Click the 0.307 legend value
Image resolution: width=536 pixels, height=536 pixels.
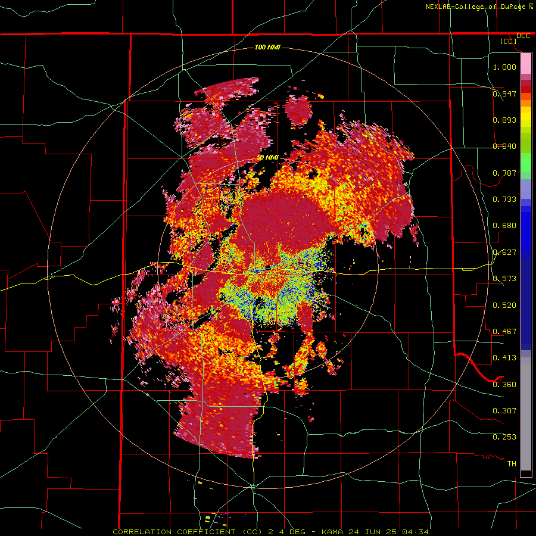[504, 411]
